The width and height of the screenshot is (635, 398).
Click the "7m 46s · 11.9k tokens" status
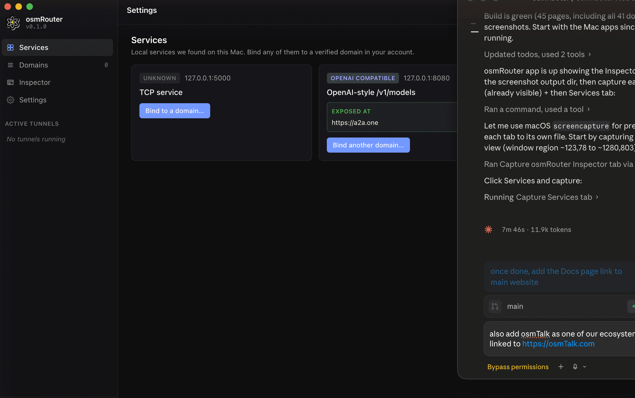click(536, 229)
